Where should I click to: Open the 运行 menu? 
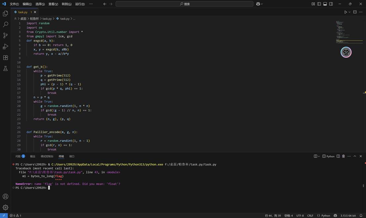click(x=80, y=4)
